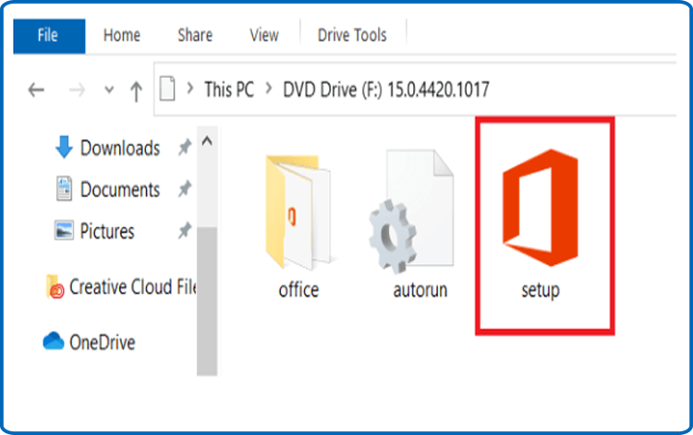Switch to the Home tab
Screen dimensions: 693x435
click(122, 35)
